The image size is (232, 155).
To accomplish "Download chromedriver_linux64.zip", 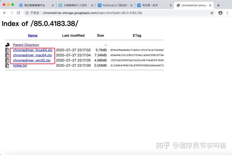I will (33, 50).
